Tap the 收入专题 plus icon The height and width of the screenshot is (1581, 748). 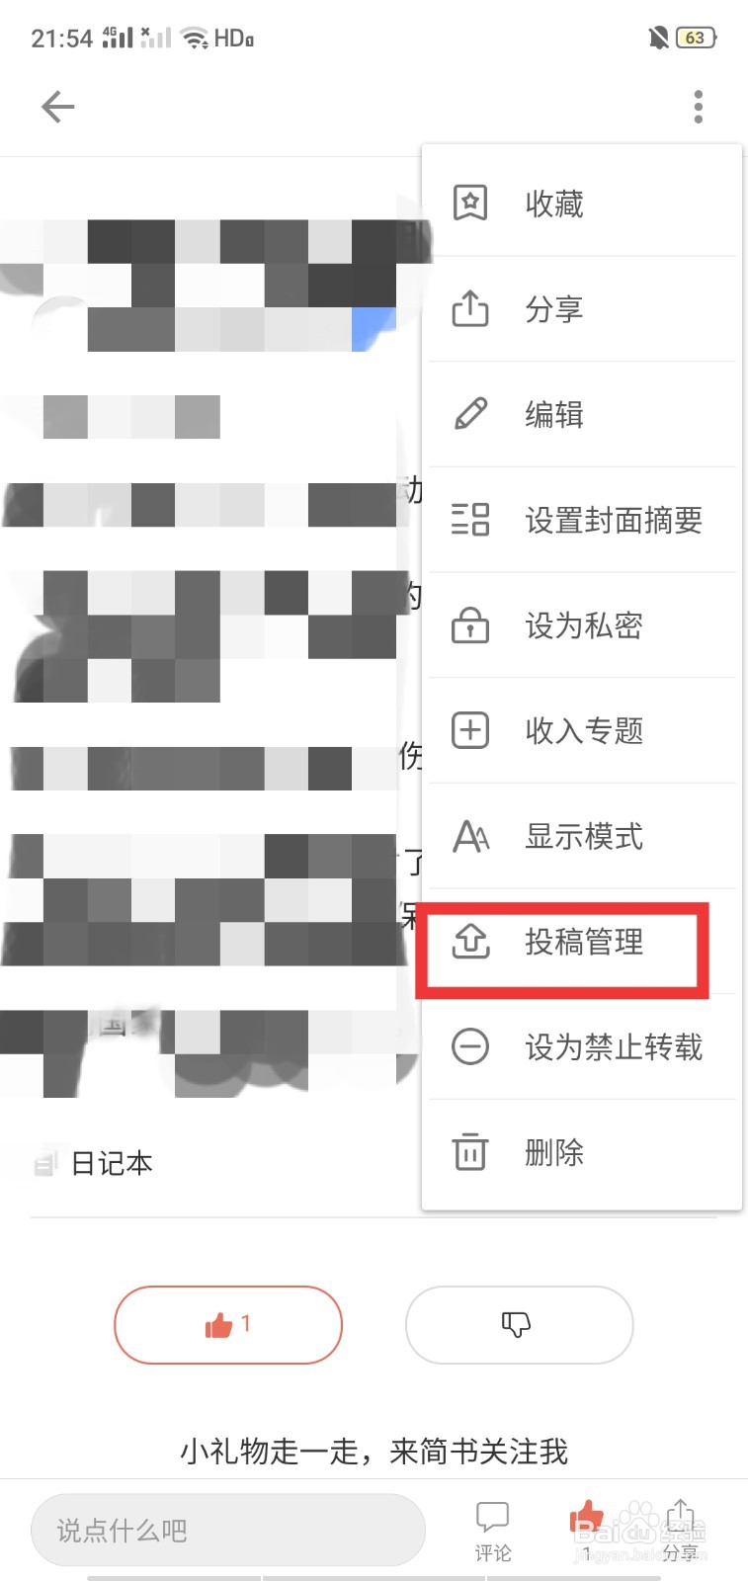click(470, 730)
